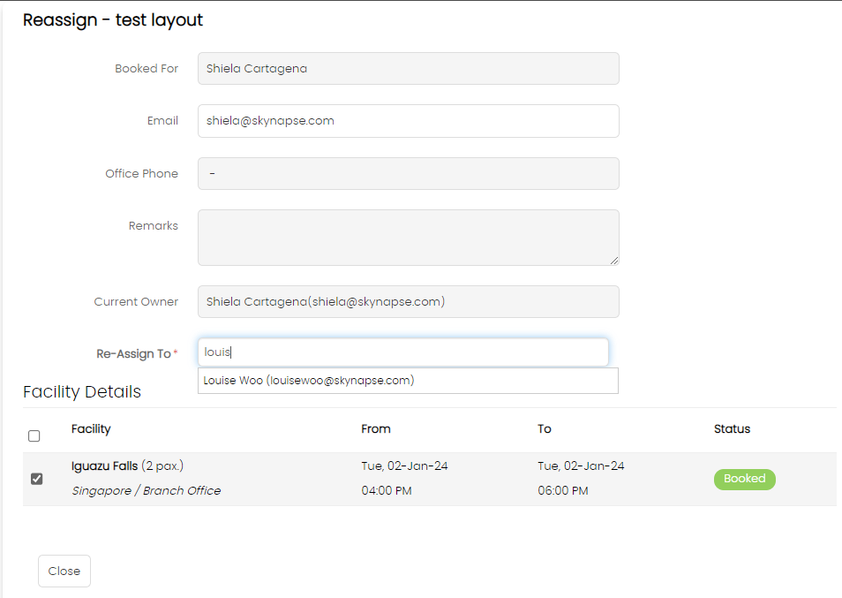The image size is (842, 598).
Task: Click inside the Remarks text area
Action: [x=408, y=237]
